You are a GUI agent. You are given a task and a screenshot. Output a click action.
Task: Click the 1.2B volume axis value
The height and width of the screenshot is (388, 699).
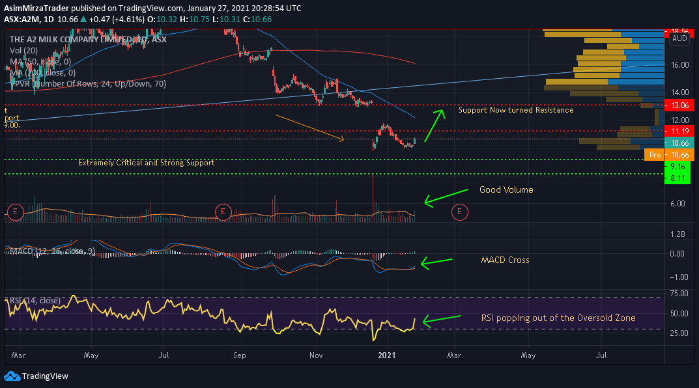(678, 234)
